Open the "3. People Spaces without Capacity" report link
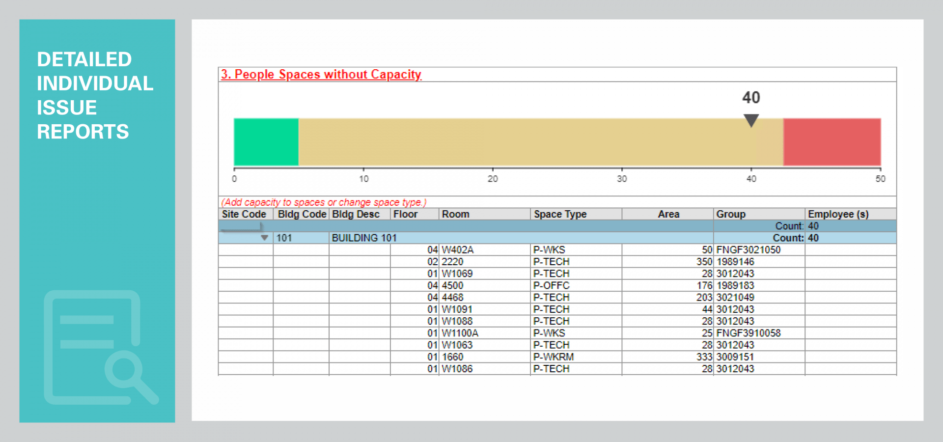The height and width of the screenshot is (442, 943). [x=321, y=75]
